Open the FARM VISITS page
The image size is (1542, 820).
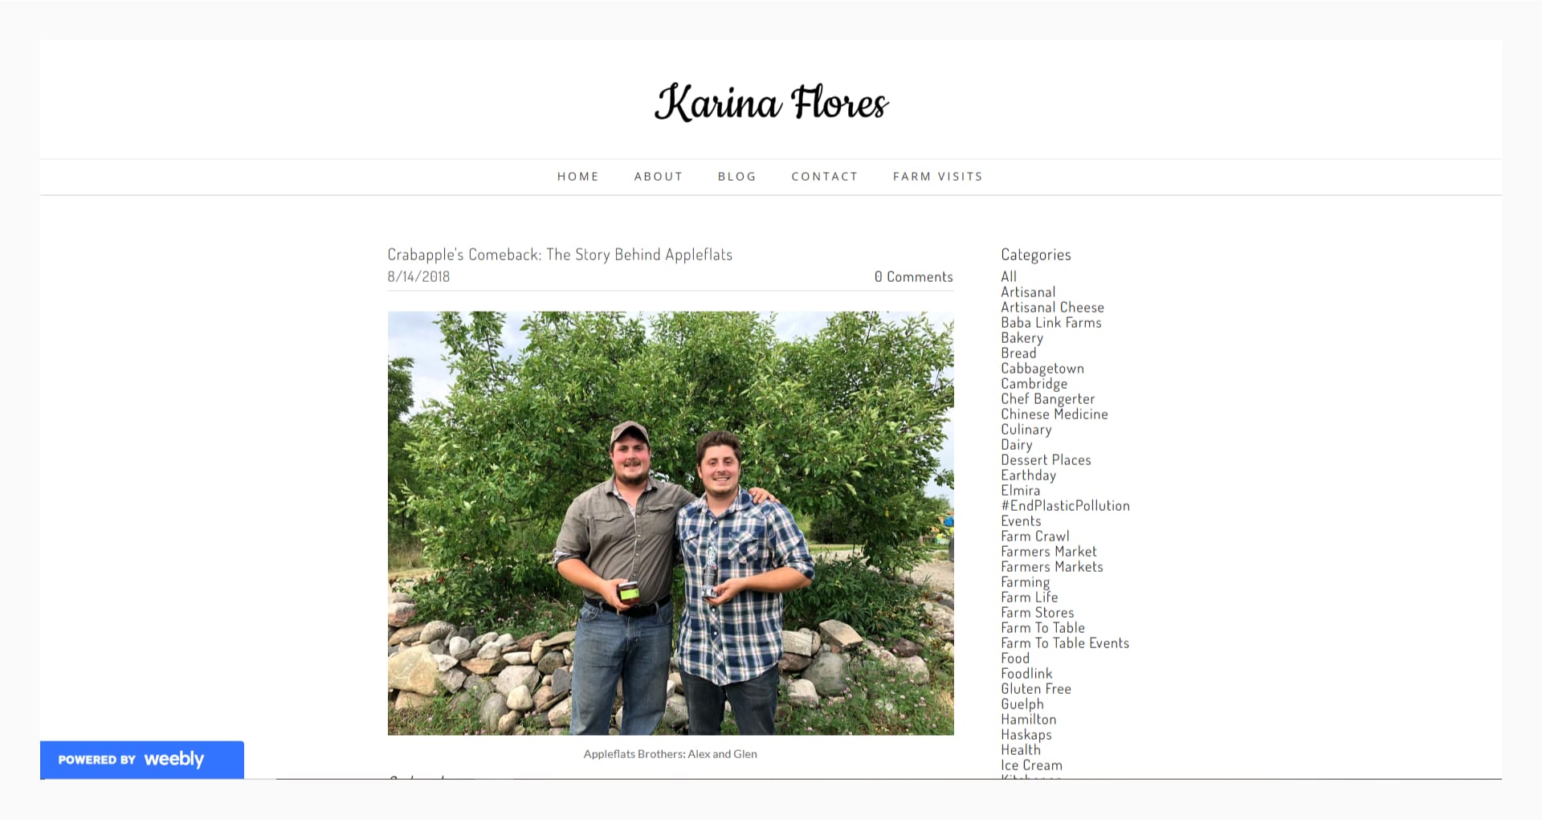938,177
